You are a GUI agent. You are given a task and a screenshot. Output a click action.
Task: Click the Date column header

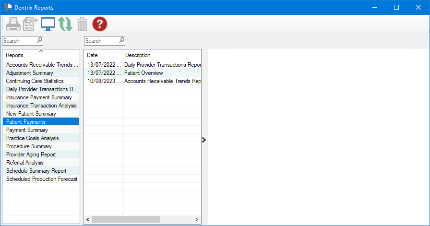tap(103, 55)
